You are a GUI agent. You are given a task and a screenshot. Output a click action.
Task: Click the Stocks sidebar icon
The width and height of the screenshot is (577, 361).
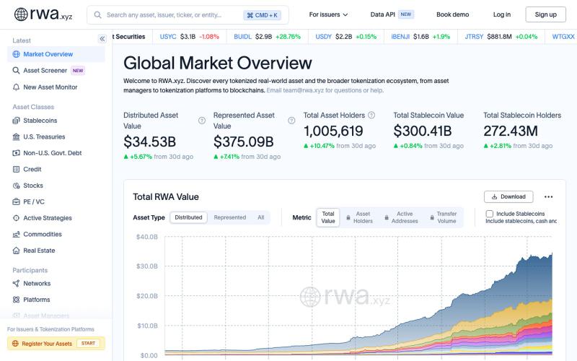click(x=16, y=186)
